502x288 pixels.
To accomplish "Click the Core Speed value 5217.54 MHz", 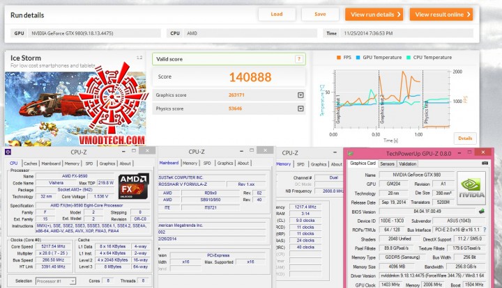I will (53, 246).
